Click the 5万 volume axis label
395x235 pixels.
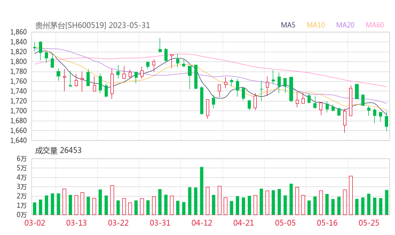pyautogui.click(x=22, y=168)
